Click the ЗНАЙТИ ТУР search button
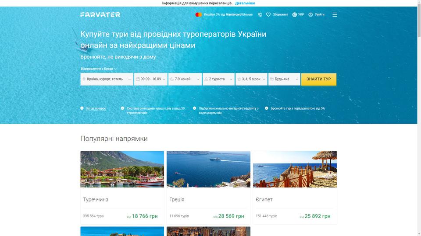The width and height of the screenshot is (421, 236). click(x=319, y=79)
